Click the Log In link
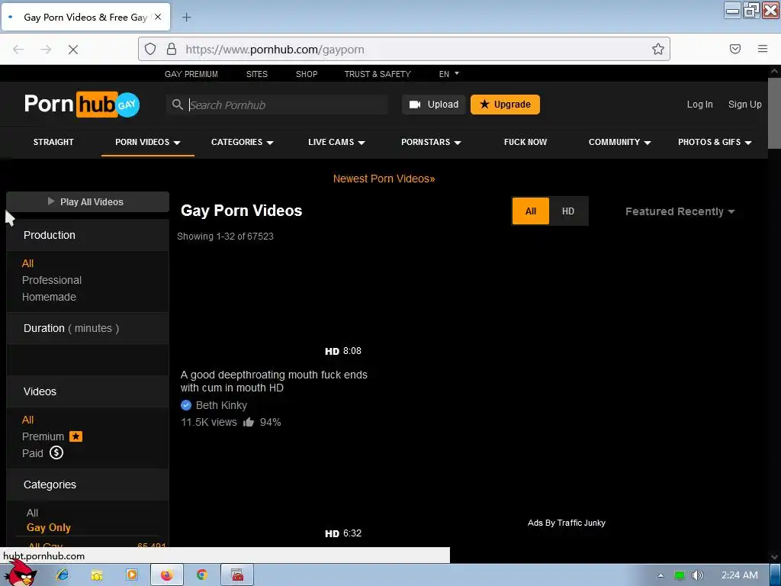This screenshot has height=586, width=781. pyautogui.click(x=700, y=104)
